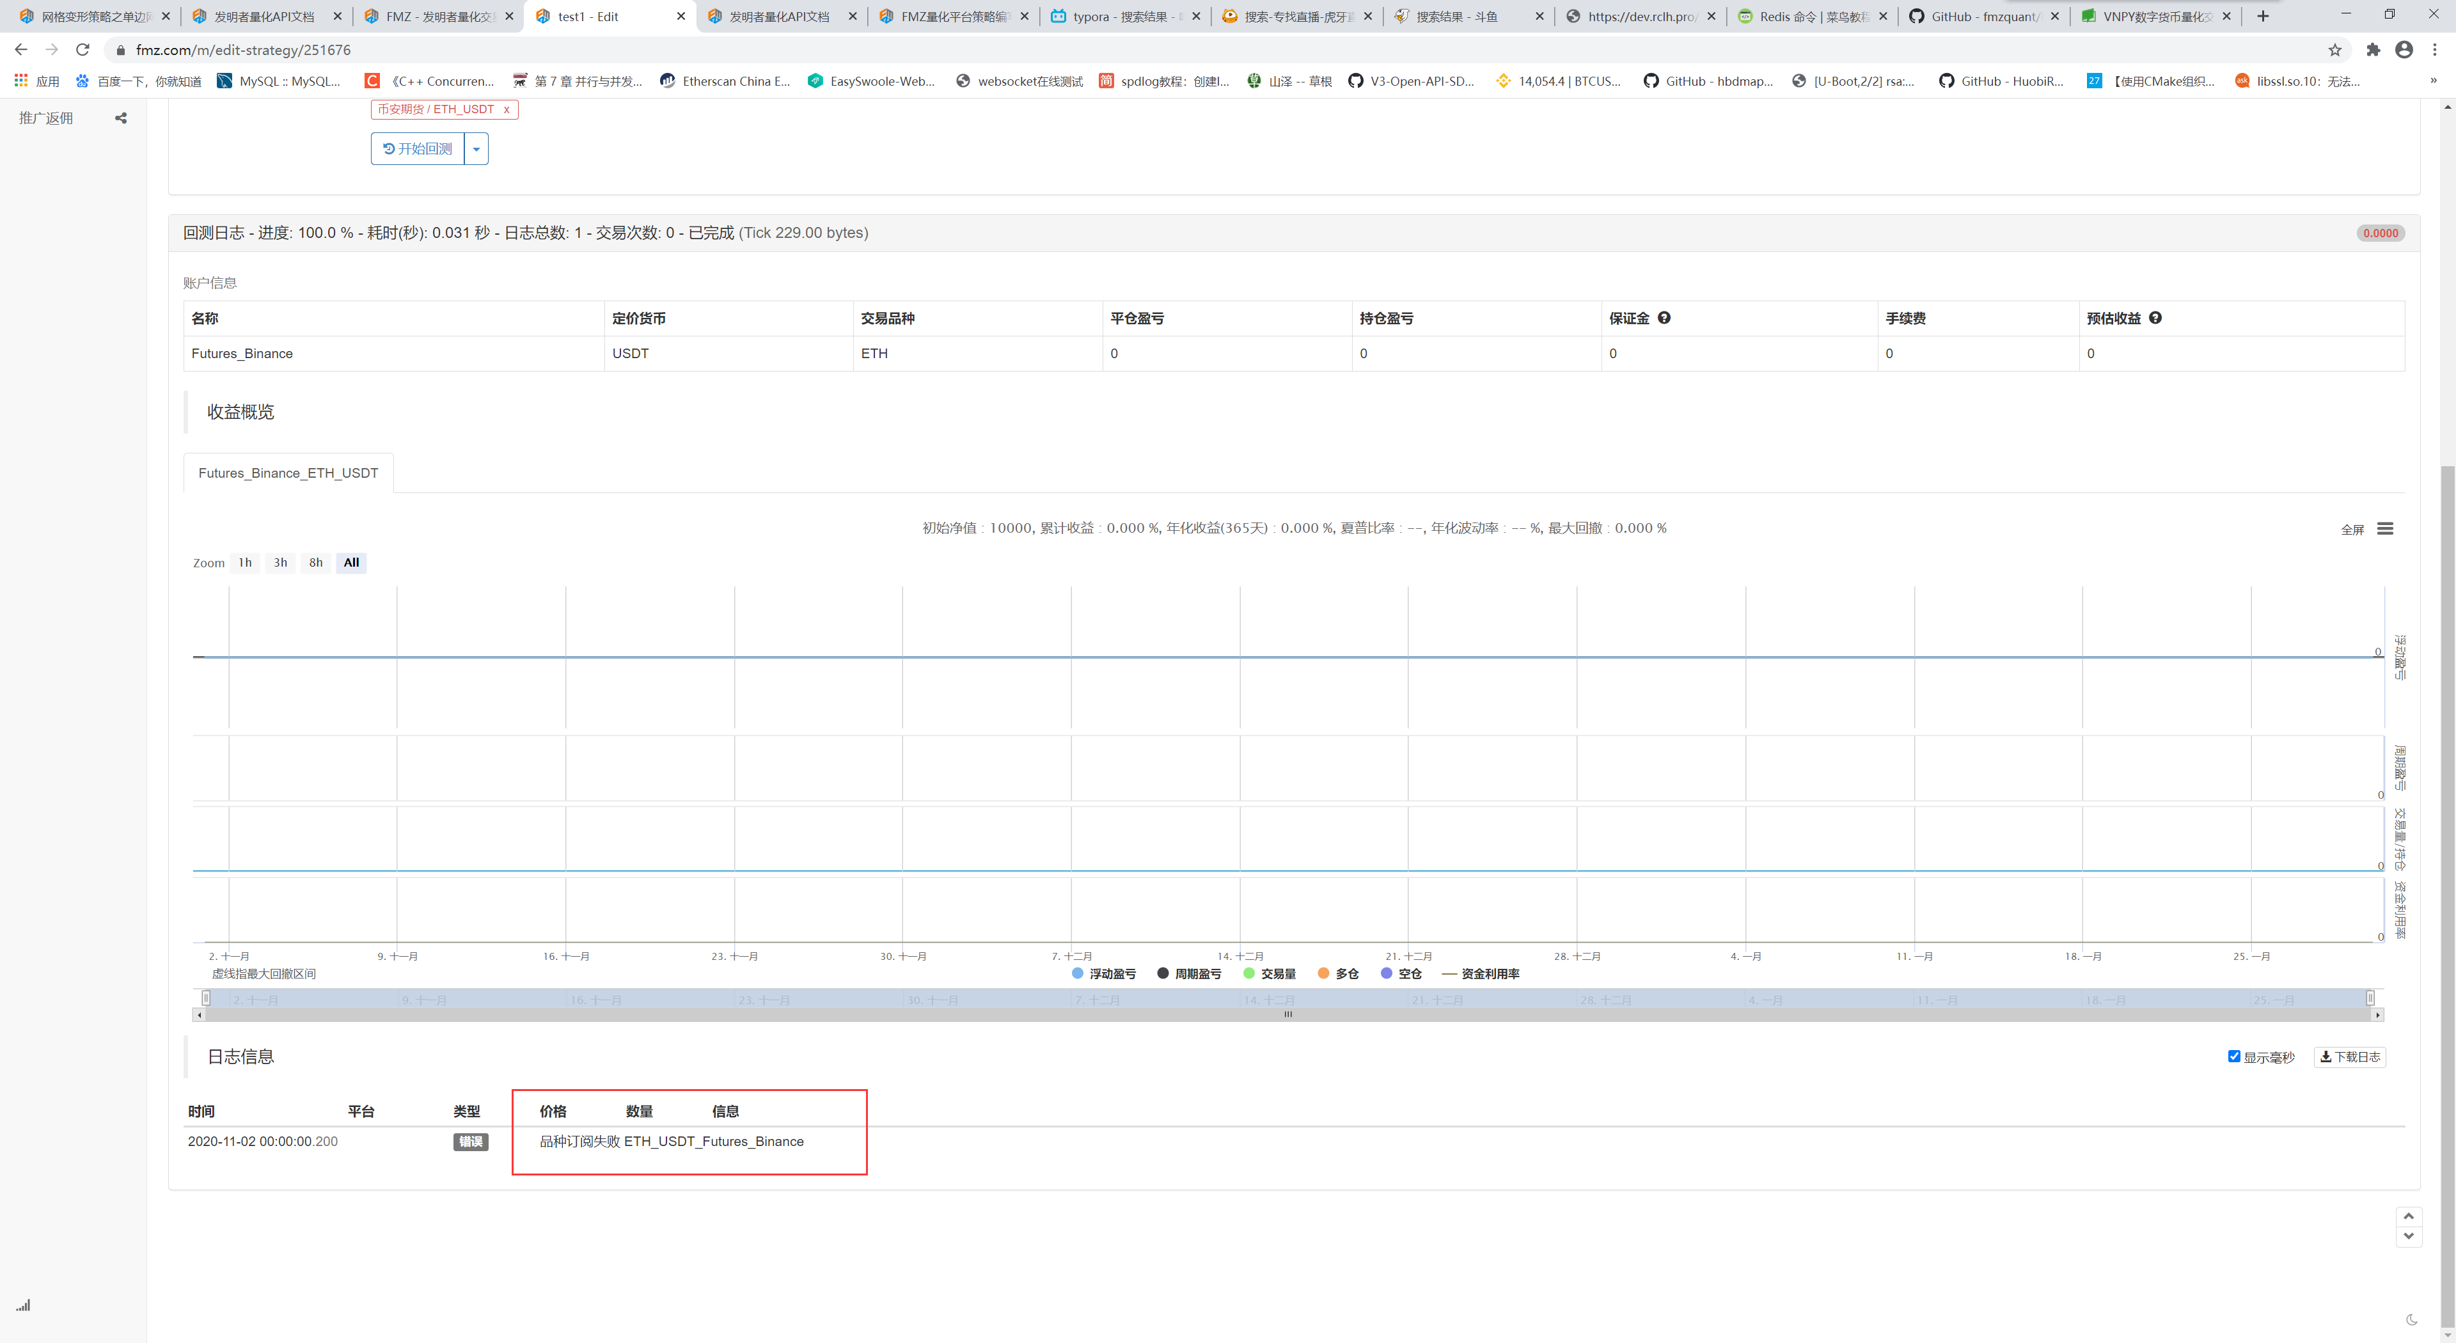This screenshot has width=2456, height=1343.
Task: Click chart navigator scrollbar handle
Action: coord(1287,1014)
